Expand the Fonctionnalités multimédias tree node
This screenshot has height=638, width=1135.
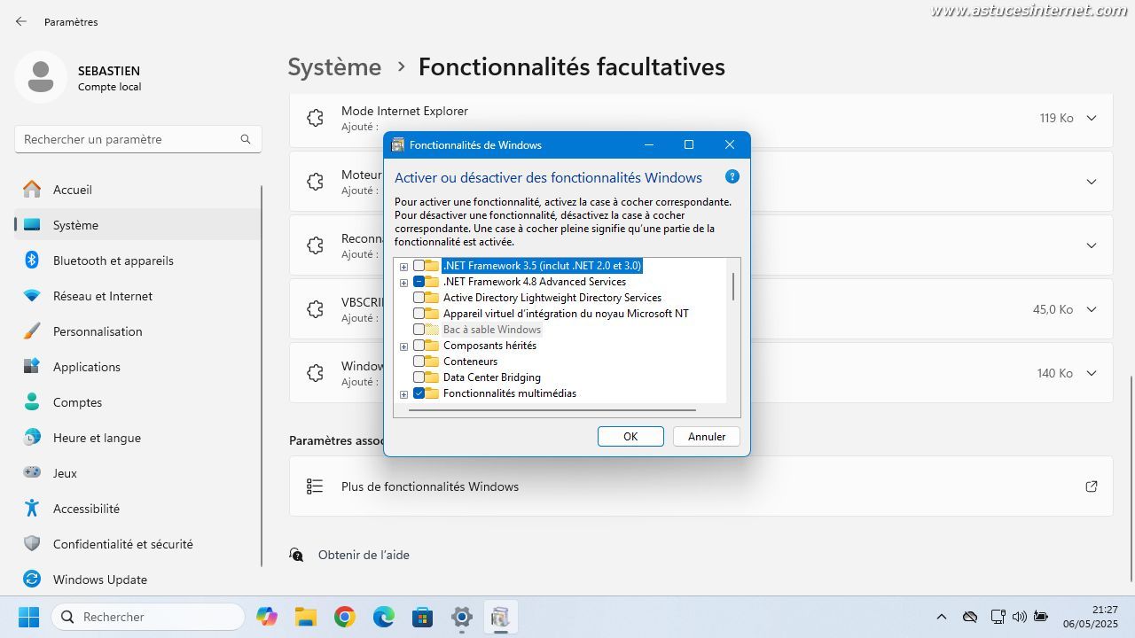coord(403,394)
